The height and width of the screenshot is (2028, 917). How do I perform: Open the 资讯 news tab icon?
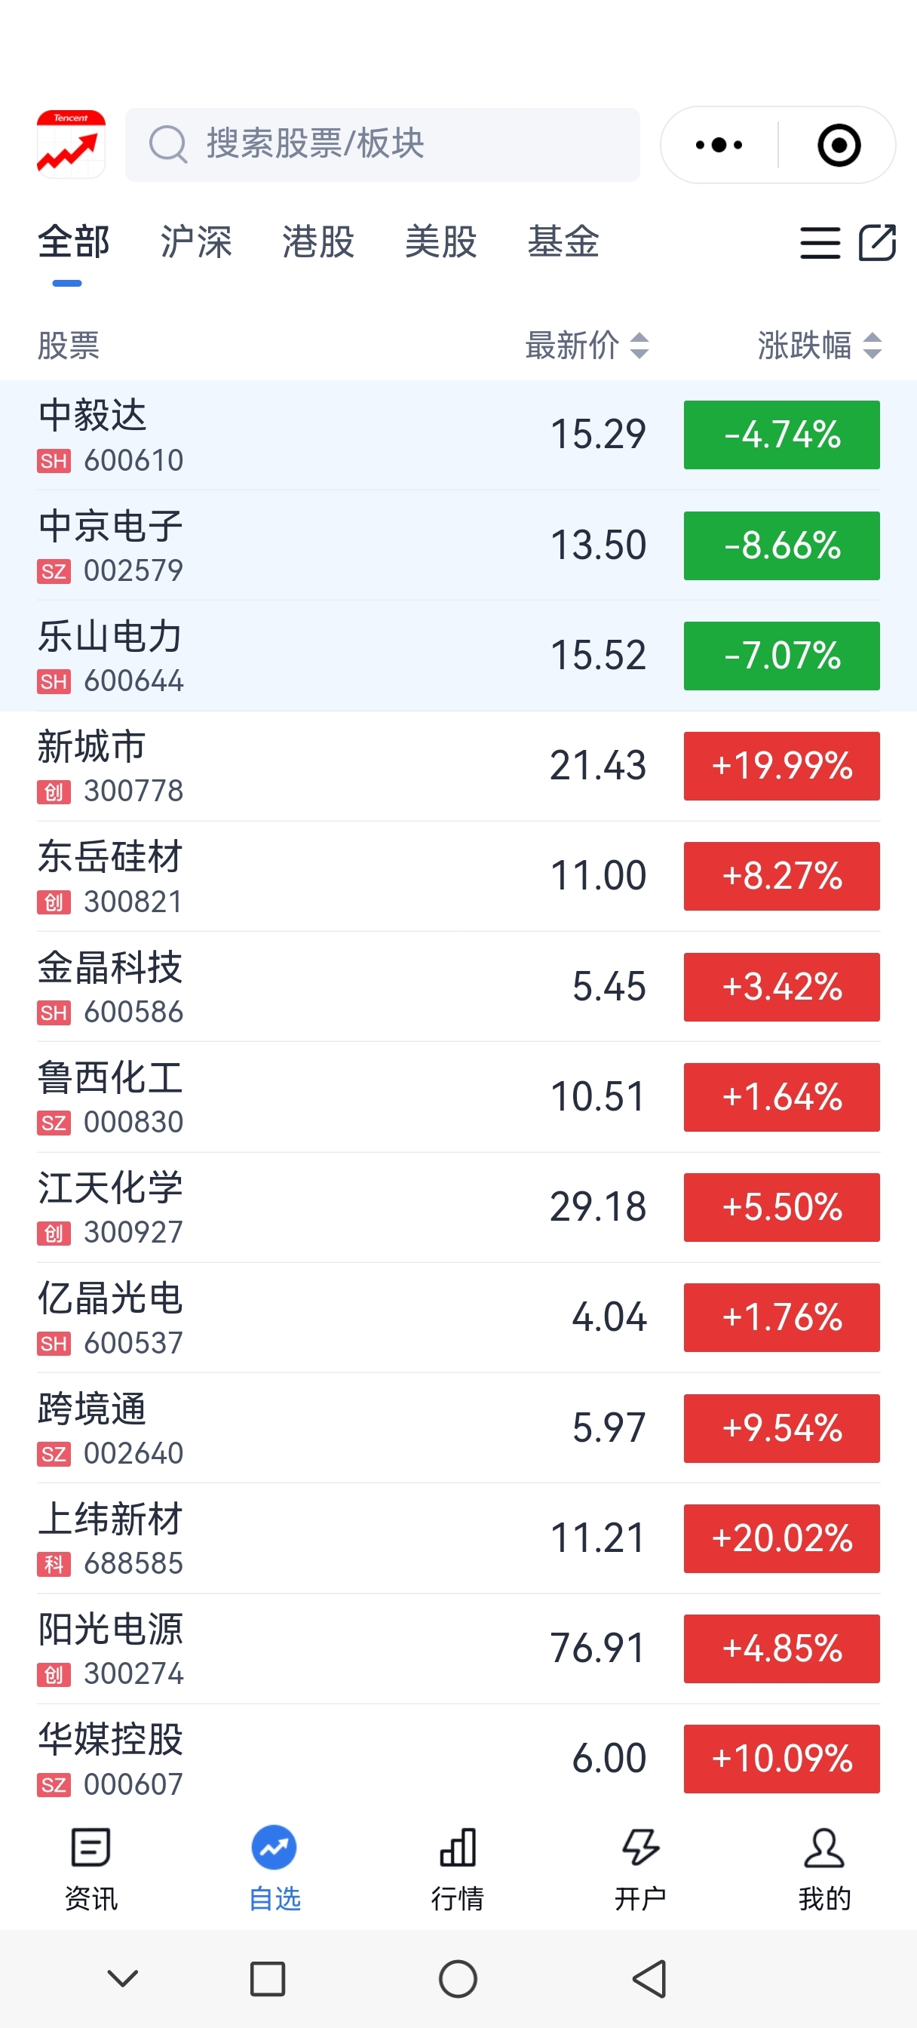(90, 1847)
